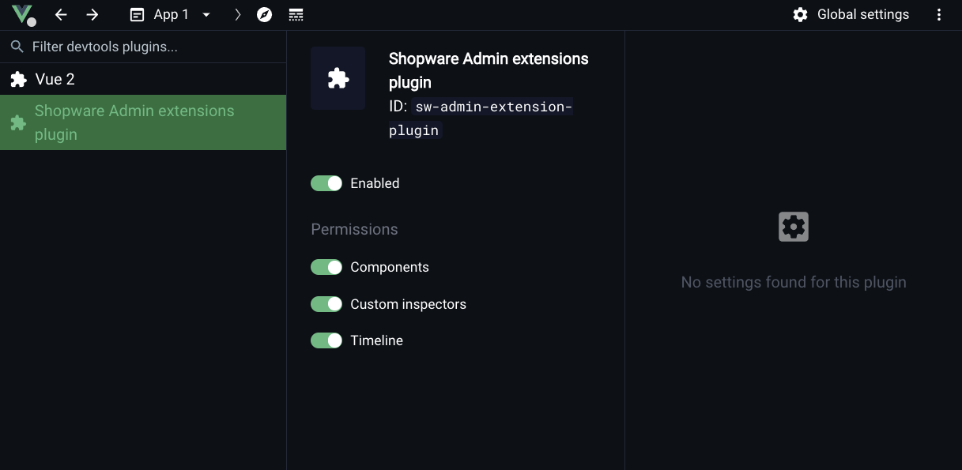
Task: Click the Vue devtools logo icon
Action: click(x=24, y=14)
